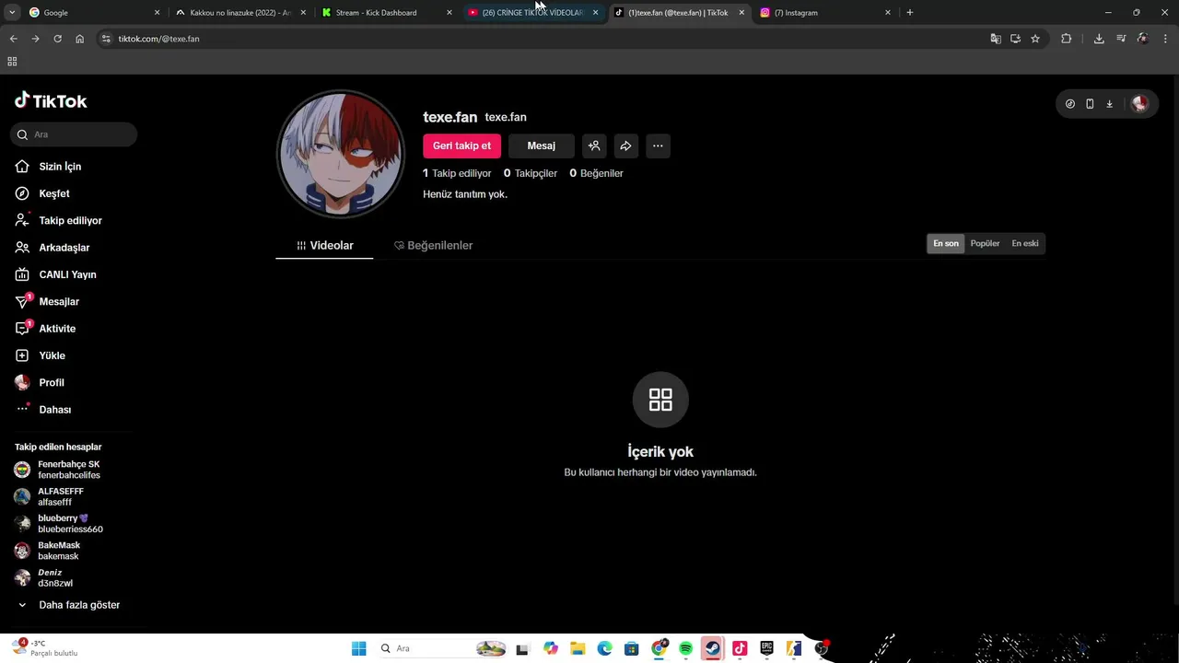Image resolution: width=1179 pixels, height=663 pixels.
Task: Click the address bar URL
Action: coord(158,39)
